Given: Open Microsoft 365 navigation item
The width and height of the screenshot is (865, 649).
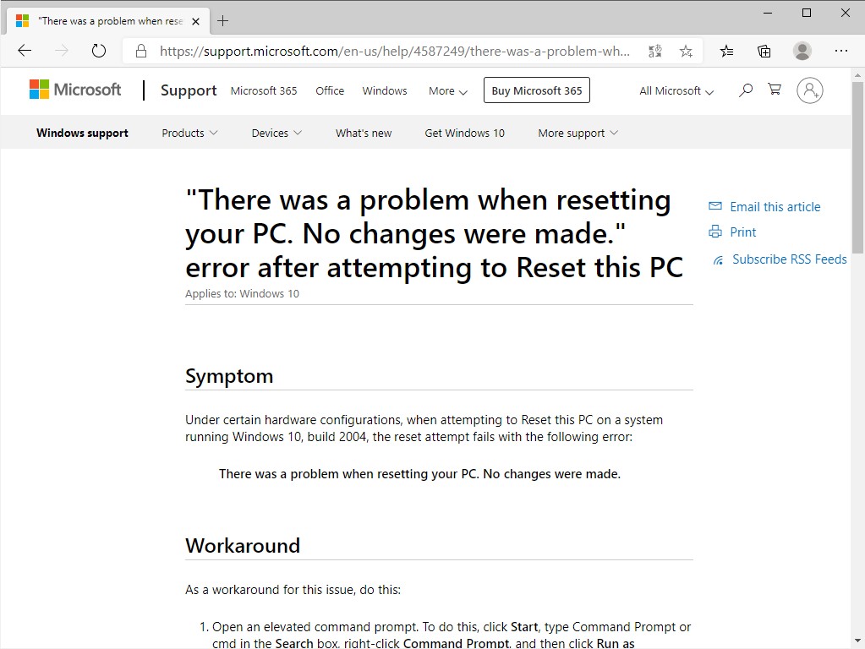Looking at the screenshot, I should (x=264, y=91).
